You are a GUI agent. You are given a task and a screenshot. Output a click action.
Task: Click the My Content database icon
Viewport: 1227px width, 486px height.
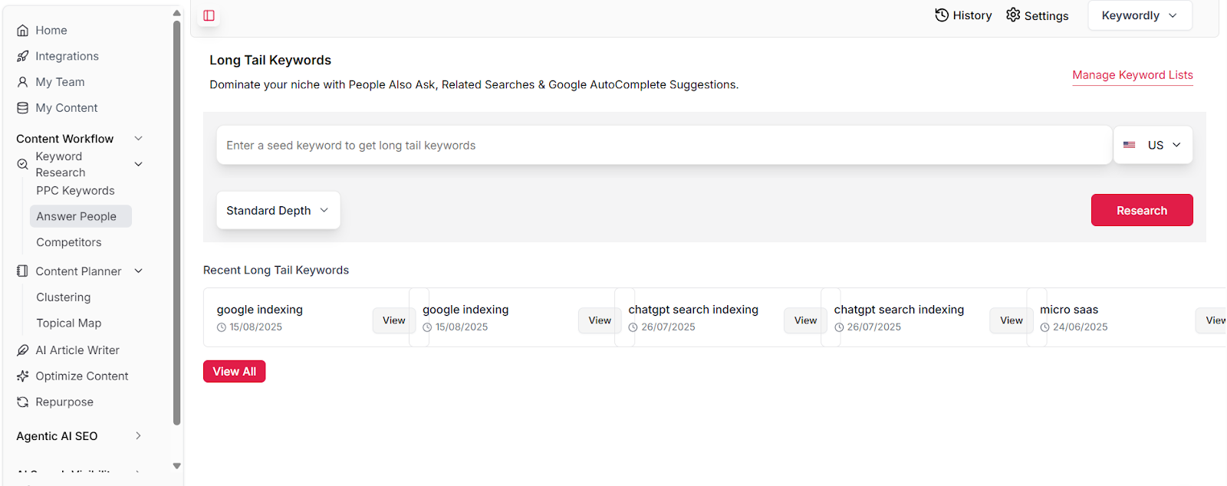(x=23, y=108)
